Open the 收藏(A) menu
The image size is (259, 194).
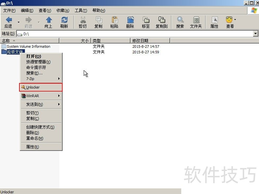pyautogui.click(x=63, y=11)
